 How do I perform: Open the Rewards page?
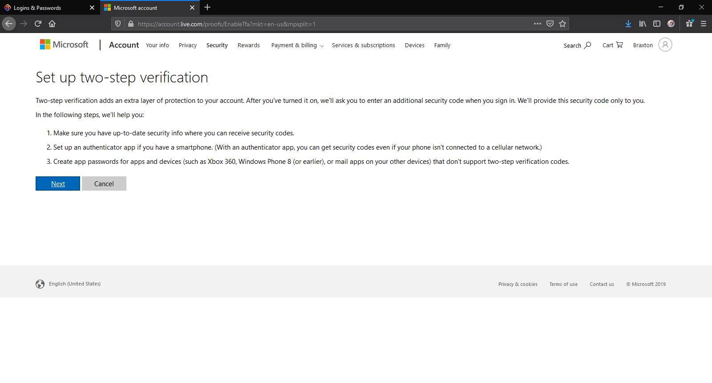(x=249, y=45)
